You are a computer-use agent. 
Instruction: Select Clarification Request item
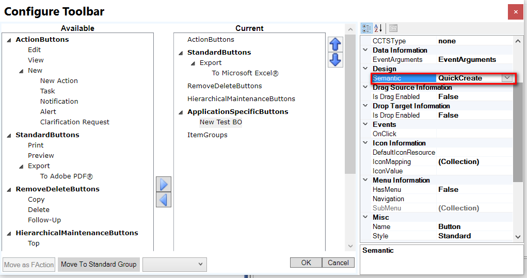pyautogui.click(x=75, y=122)
